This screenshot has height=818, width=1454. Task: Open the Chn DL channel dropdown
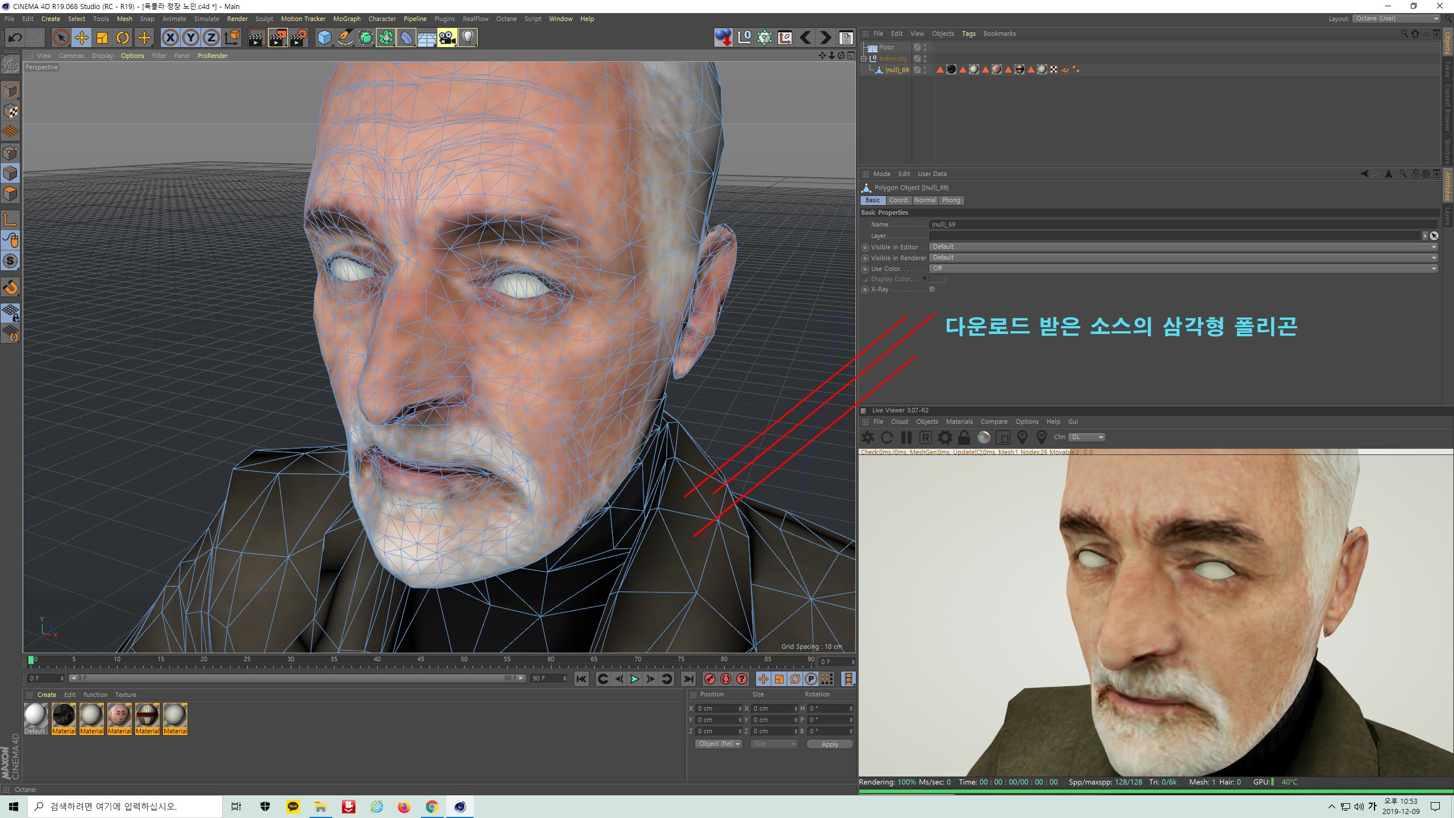[1087, 437]
